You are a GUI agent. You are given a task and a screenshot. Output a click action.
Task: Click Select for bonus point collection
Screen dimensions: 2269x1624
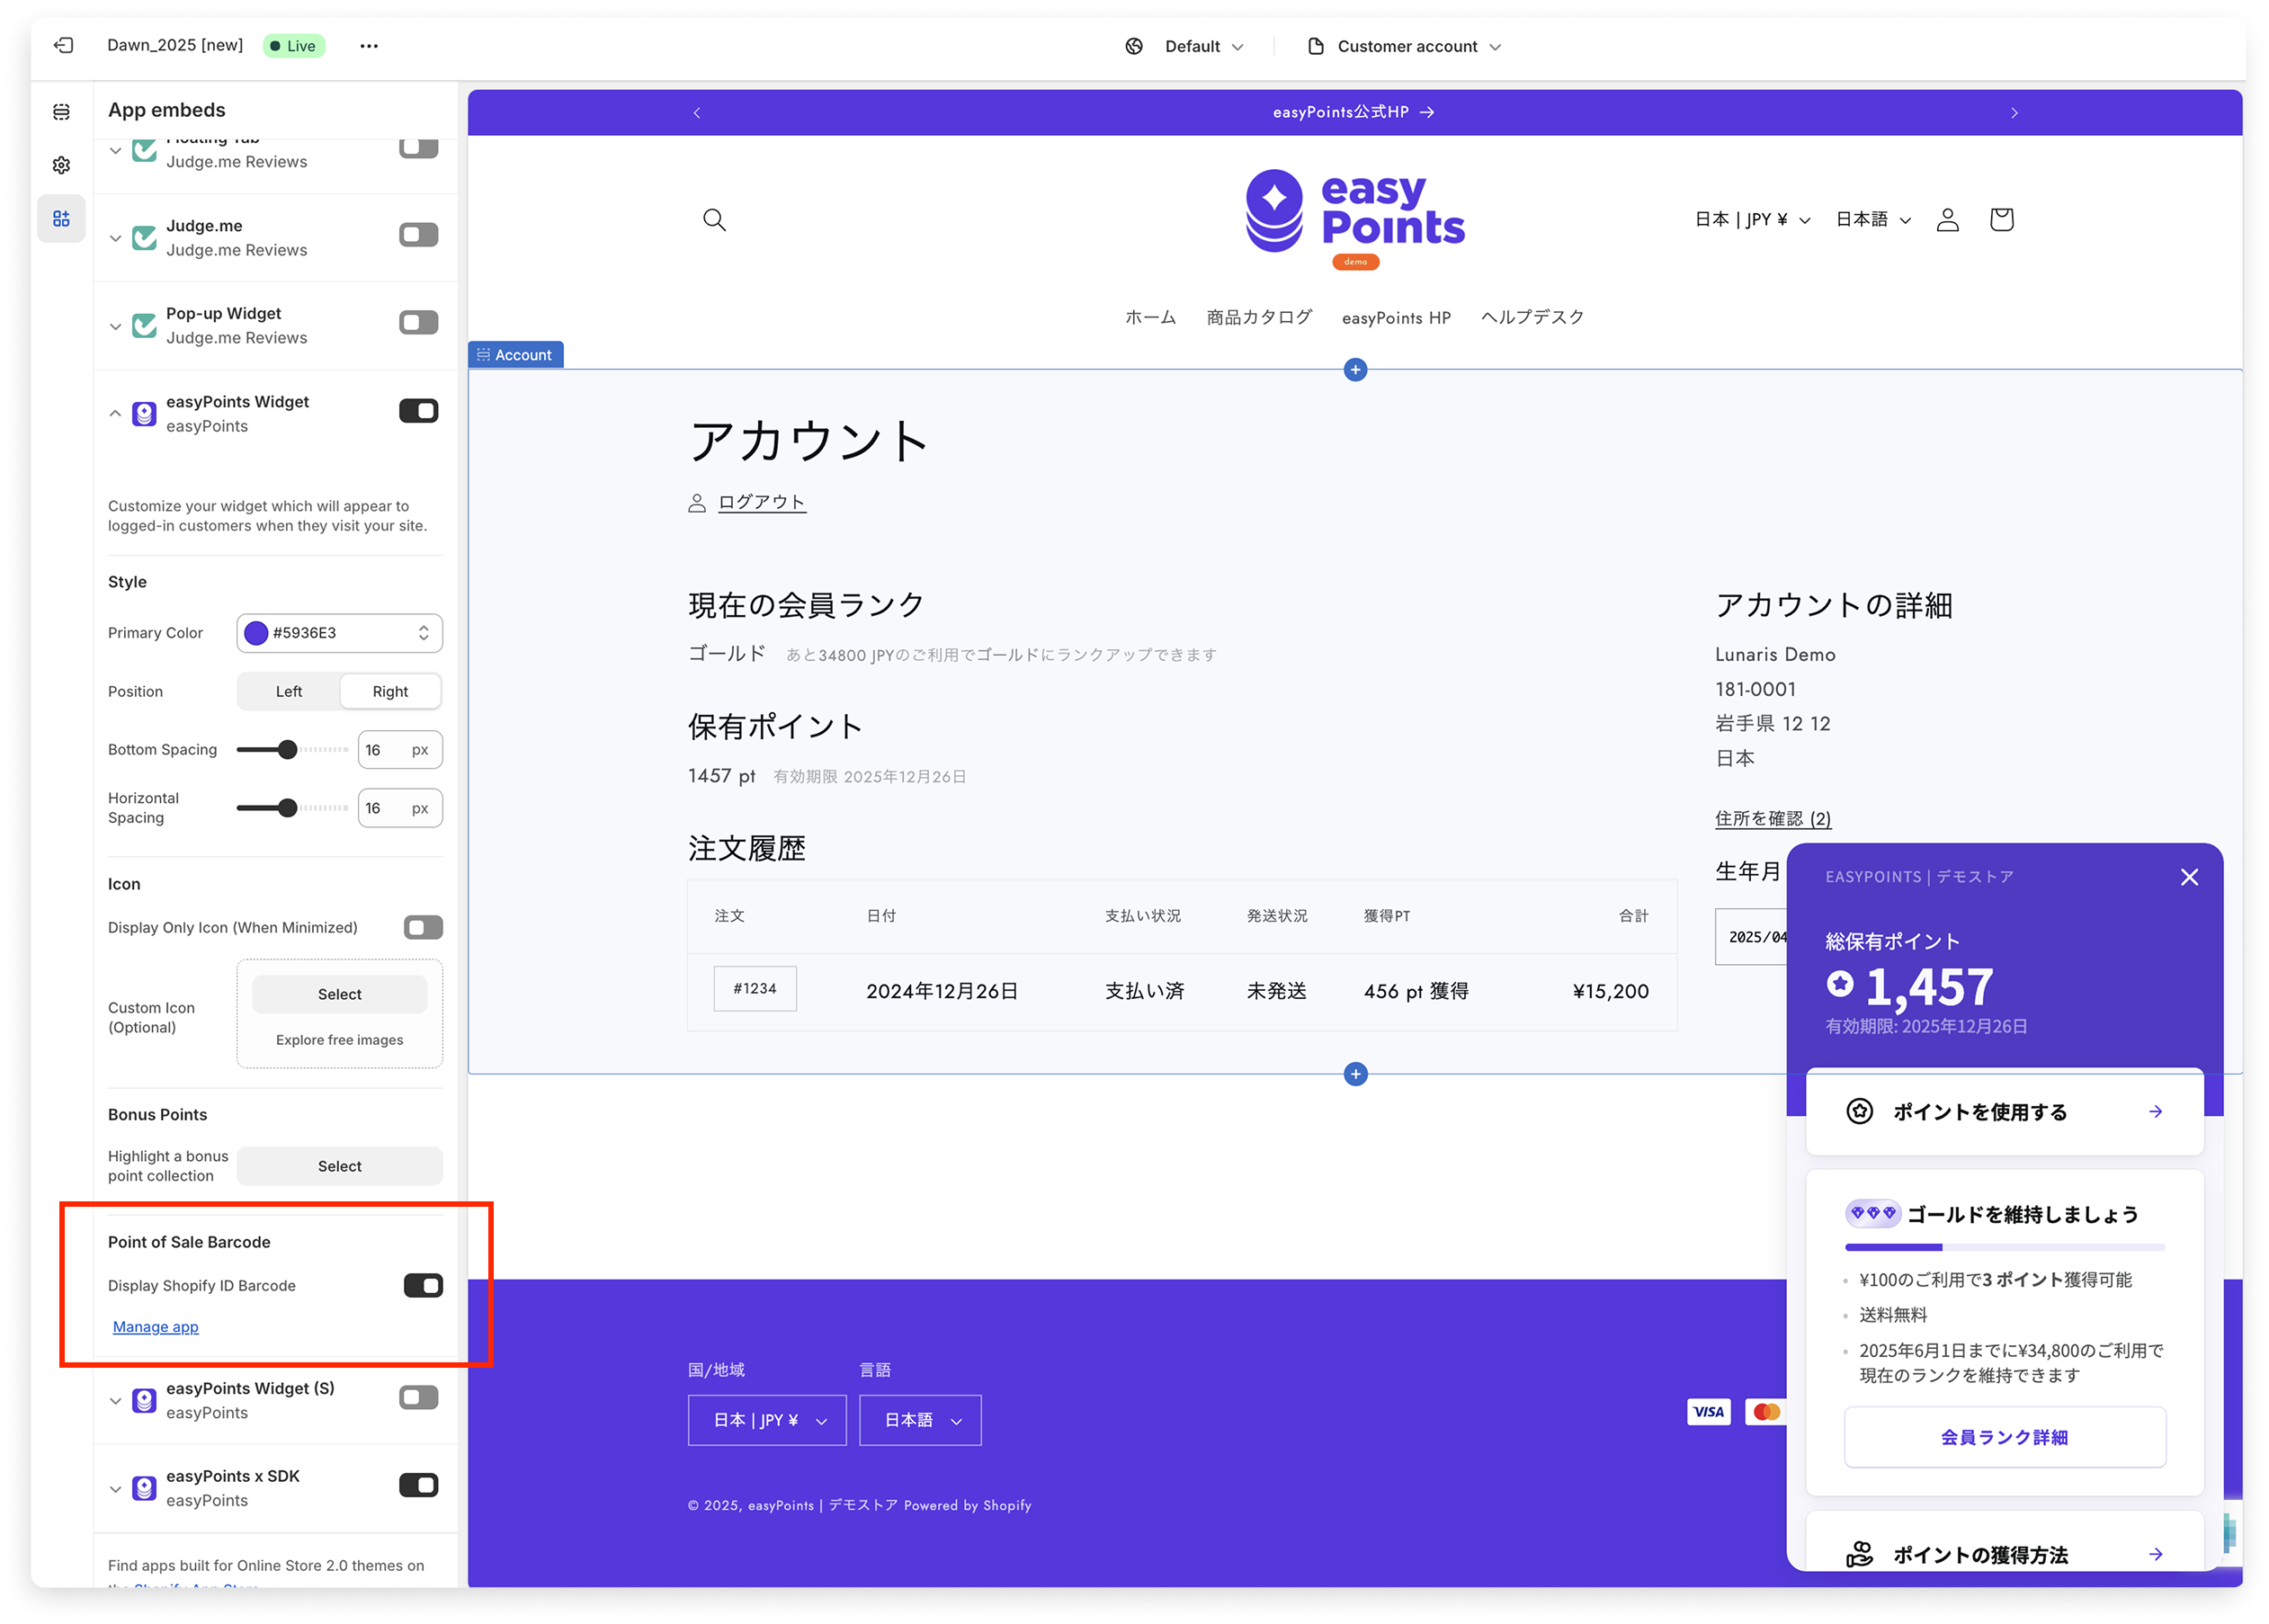[x=339, y=1166]
